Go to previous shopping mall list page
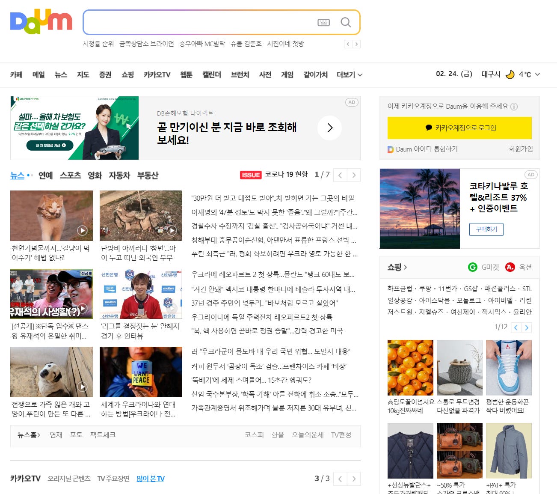The image size is (557, 494). (516, 327)
